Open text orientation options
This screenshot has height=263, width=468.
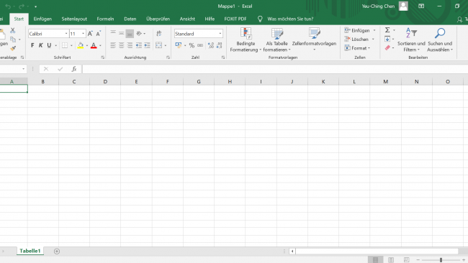[140, 34]
